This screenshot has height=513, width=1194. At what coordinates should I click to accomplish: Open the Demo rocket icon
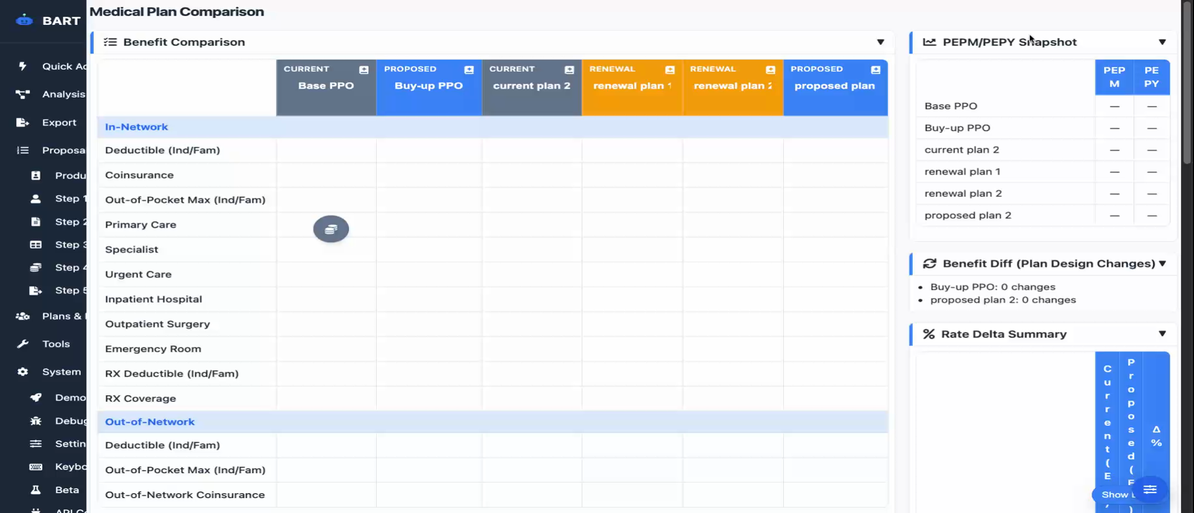(x=35, y=397)
